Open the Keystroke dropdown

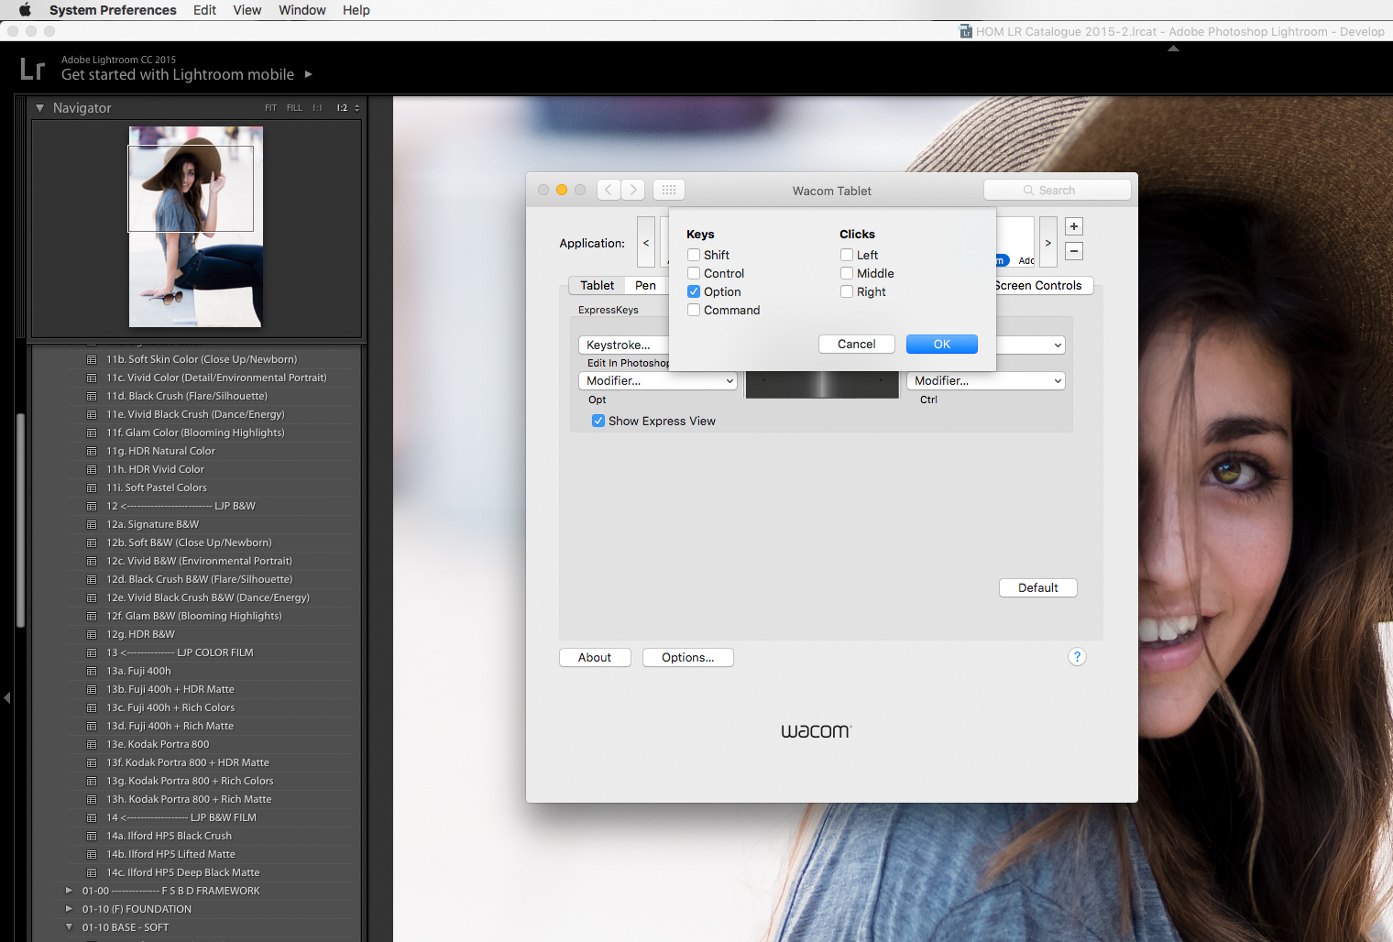tap(624, 345)
